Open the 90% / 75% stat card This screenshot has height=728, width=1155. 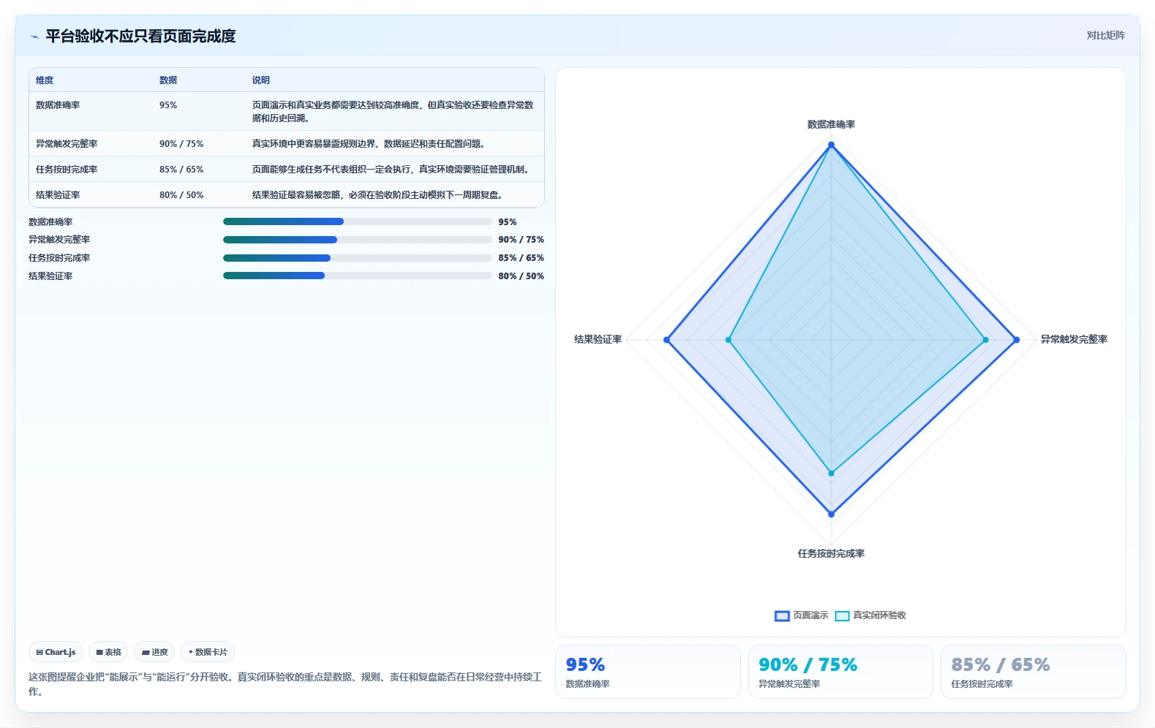point(840,672)
